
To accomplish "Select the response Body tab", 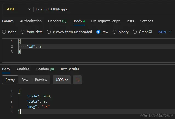I will pos(6,69).
